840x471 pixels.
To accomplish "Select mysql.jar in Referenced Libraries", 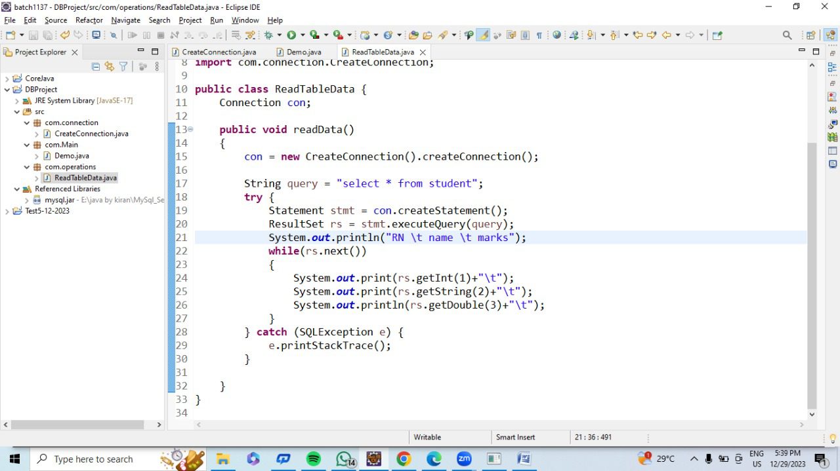I will pyautogui.click(x=59, y=200).
